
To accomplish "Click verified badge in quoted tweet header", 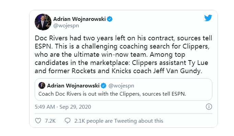I will 103,86.
